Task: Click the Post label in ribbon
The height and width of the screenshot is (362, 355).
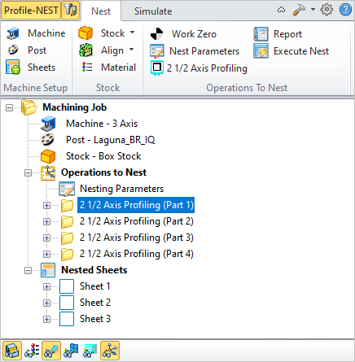Action: (x=37, y=50)
